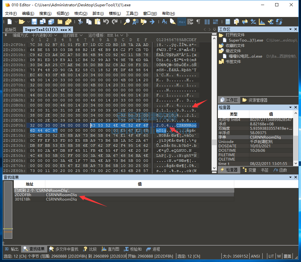Open recent file 嘎嘎92电玩 exe entry
This screenshot has height=262, width=301.
(x=245, y=56)
